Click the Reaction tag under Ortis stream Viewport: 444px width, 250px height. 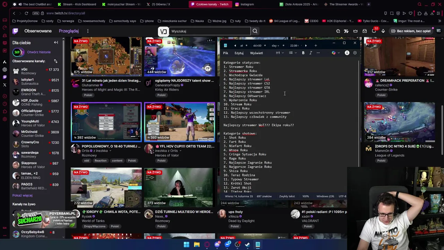click(x=101, y=160)
